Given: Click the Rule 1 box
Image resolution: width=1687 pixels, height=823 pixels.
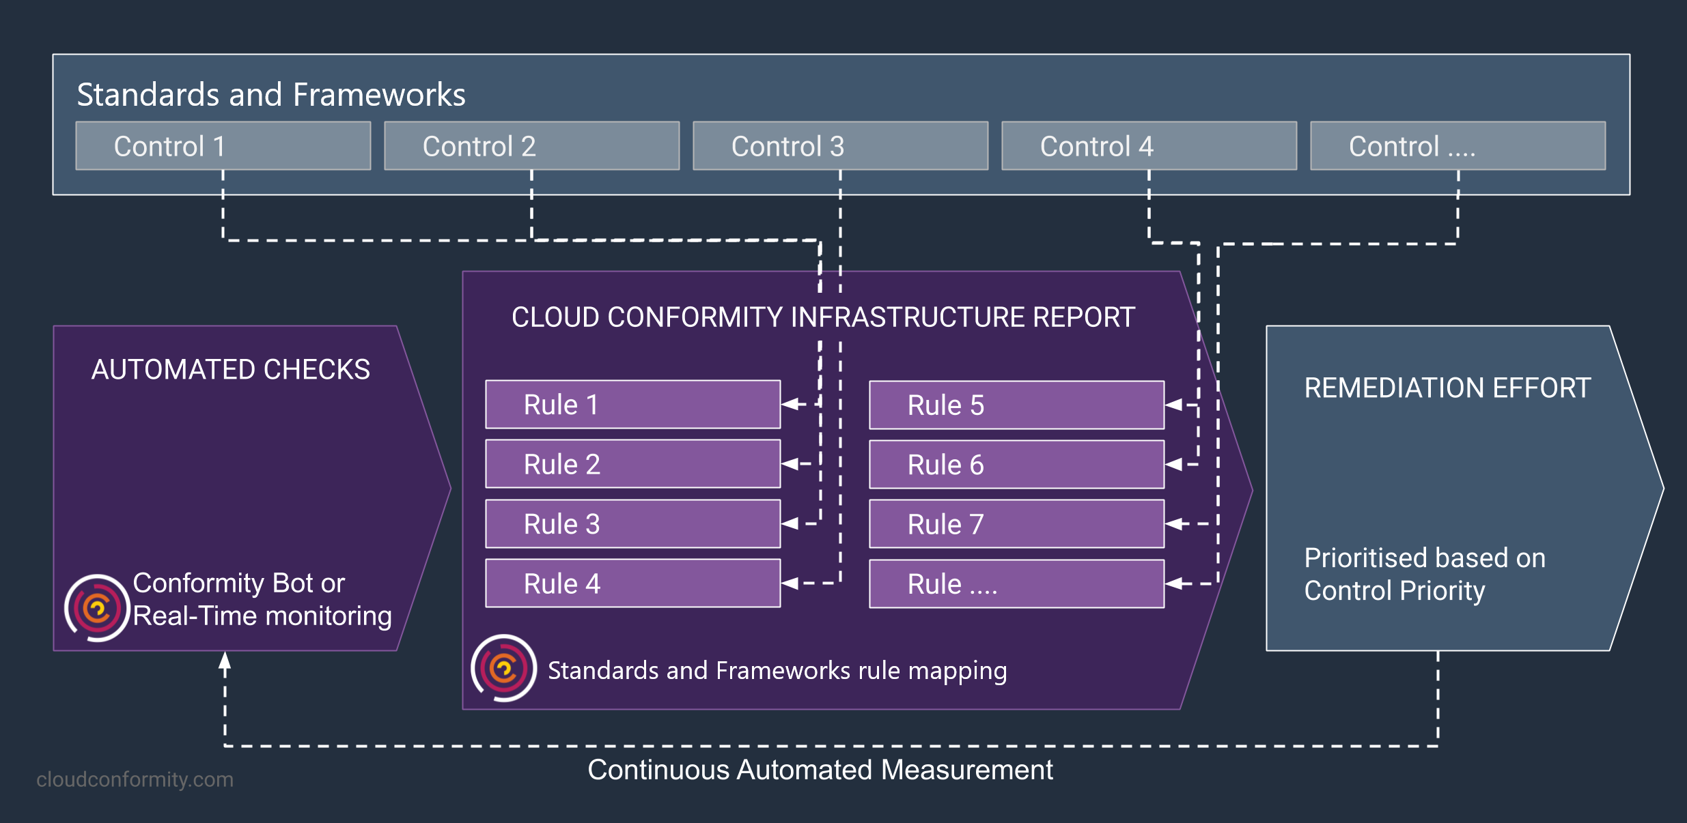Looking at the screenshot, I should click(633, 405).
